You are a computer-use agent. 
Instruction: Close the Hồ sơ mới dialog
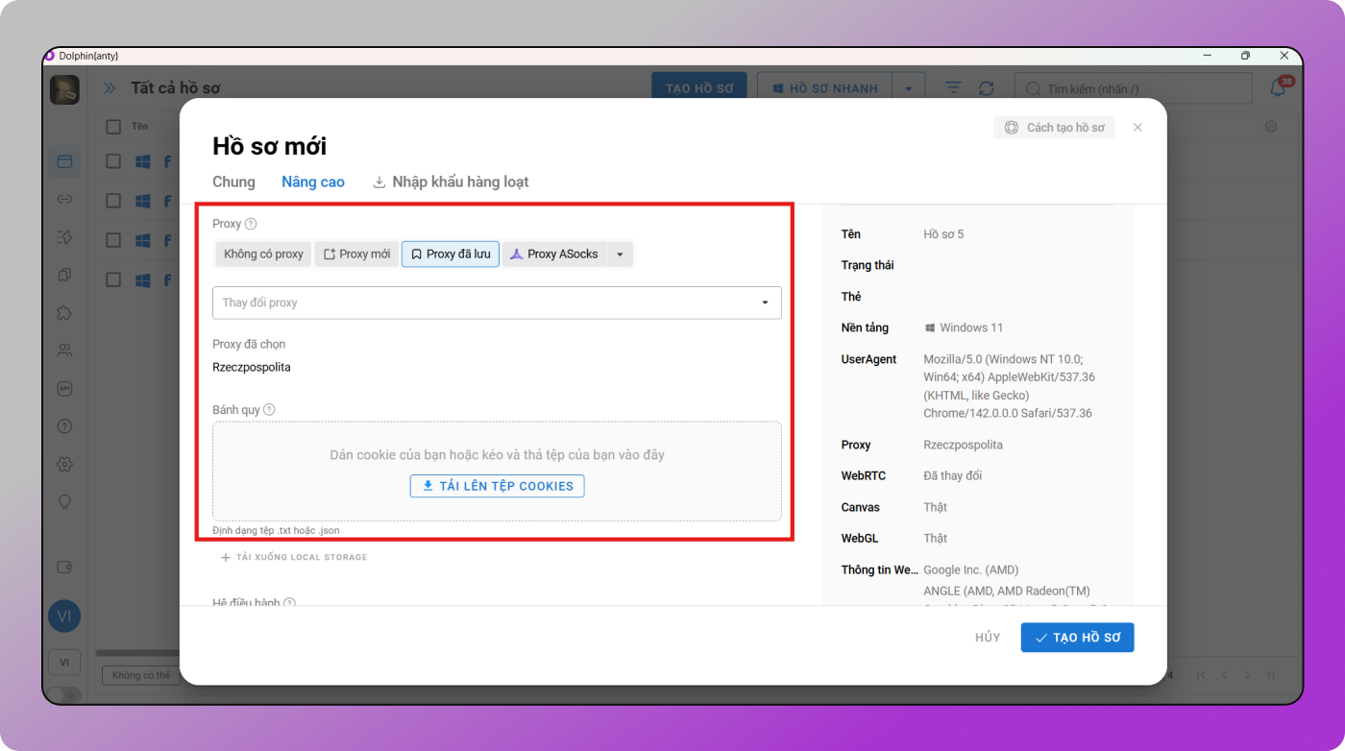1137,128
